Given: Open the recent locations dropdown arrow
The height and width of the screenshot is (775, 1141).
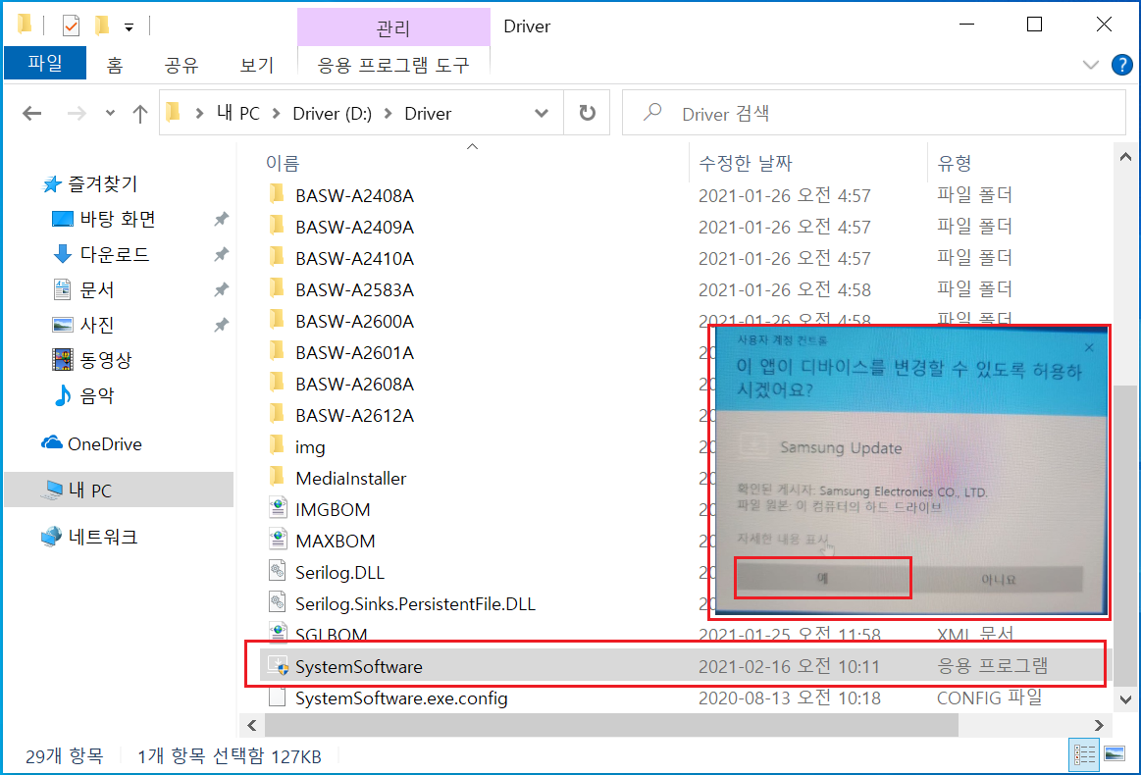Looking at the screenshot, I should (110, 114).
